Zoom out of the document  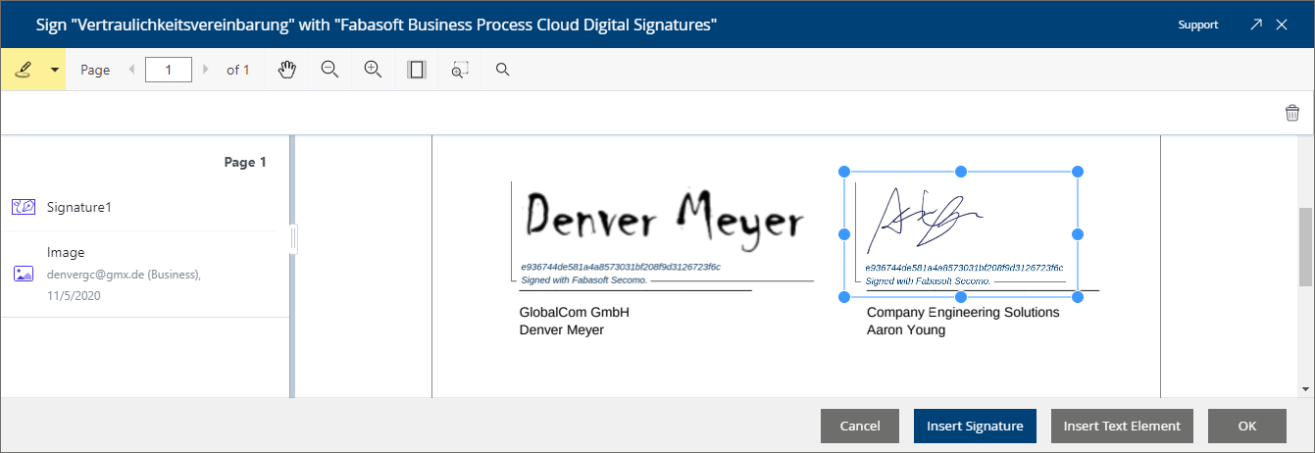(329, 70)
